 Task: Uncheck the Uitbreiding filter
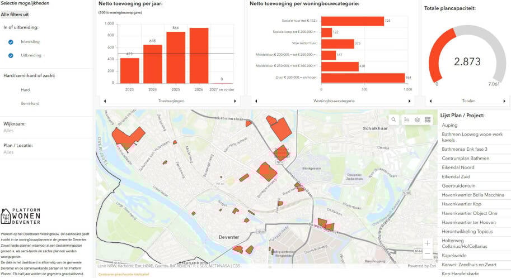click(x=11, y=55)
